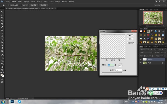Screen dimensions: 167x104
Task: Lock transparent pixels in Layers panel
Action: pyautogui.click(x=145, y=56)
